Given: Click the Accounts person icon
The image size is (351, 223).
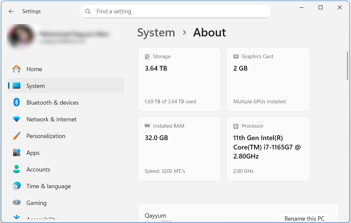Looking at the screenshot, I should 17,169.
